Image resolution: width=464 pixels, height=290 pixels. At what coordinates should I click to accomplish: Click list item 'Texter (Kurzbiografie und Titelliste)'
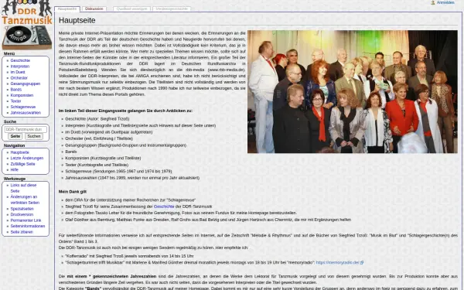coord(97,165)
